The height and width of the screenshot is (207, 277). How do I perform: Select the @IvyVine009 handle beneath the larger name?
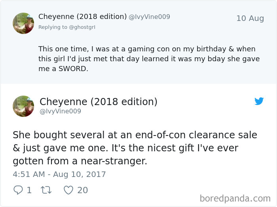tap(61, 111)
